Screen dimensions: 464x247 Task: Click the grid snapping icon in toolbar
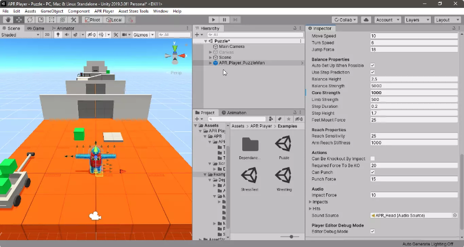[x=130, y=20]
